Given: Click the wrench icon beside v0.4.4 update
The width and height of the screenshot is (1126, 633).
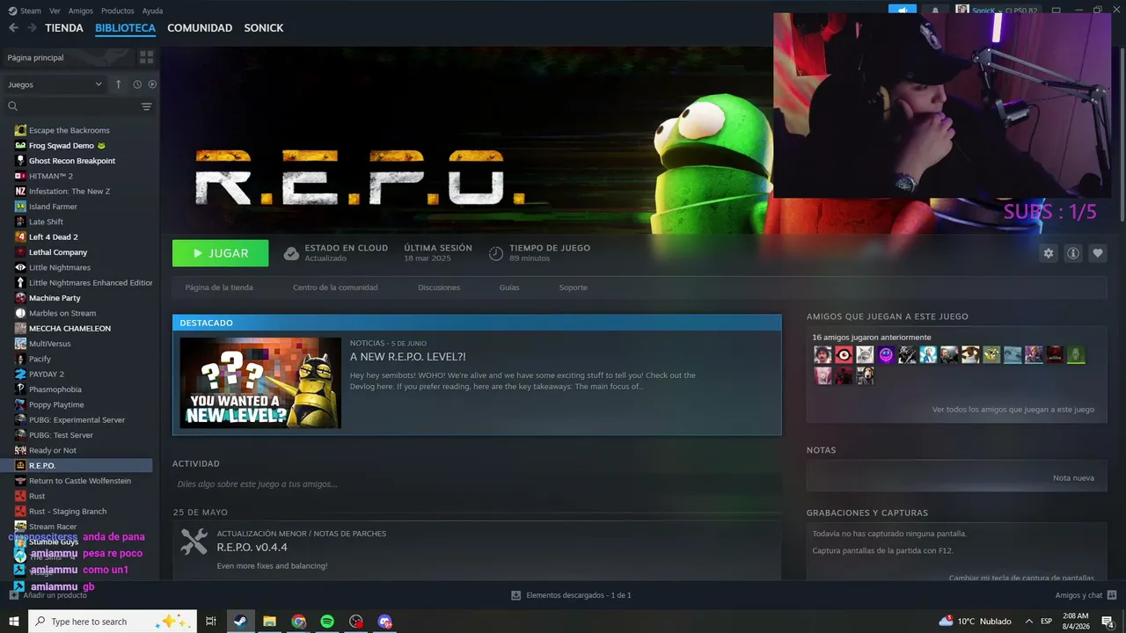Looking at the screenshot, I should coord(194,542).
